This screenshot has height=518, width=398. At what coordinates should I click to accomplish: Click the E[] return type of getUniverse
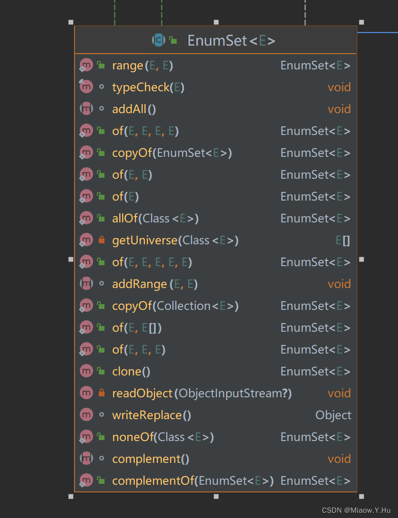[x=343, y=241]
